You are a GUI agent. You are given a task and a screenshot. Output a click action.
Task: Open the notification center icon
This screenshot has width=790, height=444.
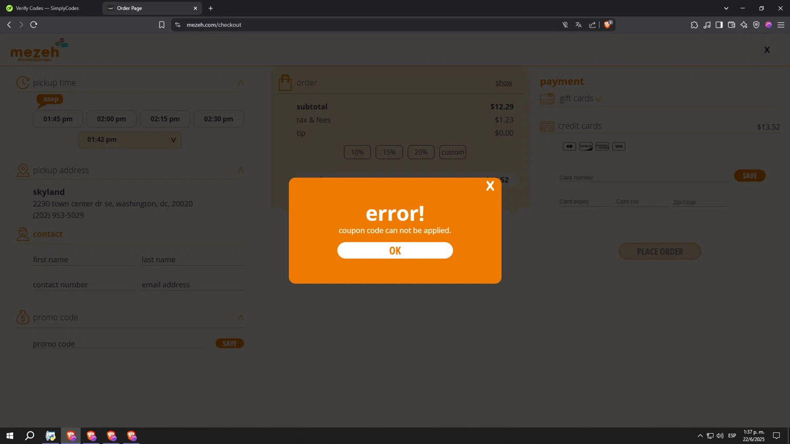776,436
